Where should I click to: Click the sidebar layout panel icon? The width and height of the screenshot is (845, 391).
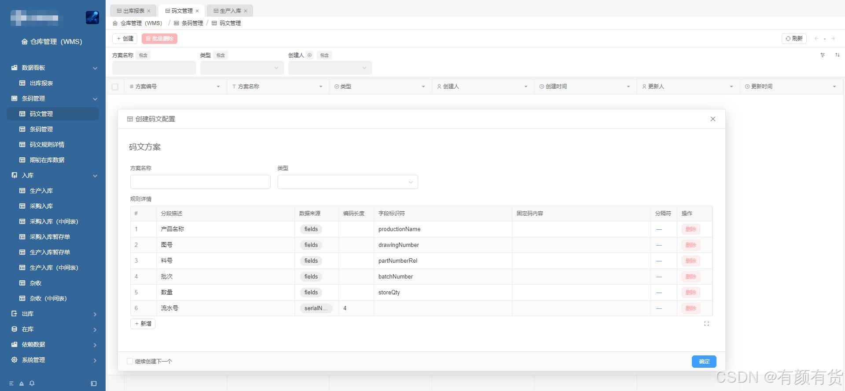[x=93, y=384]
